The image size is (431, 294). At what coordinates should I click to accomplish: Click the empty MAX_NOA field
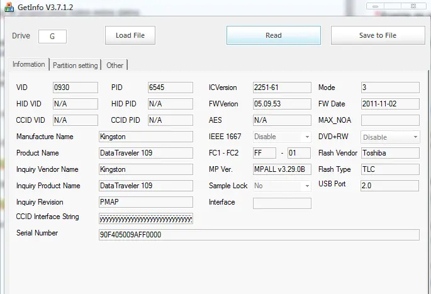coord(390,120)
